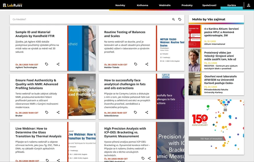Click the Live Webinar Thermal Analysis card image
The height and width of the screenshot is (162, 254).
(82, 142)
